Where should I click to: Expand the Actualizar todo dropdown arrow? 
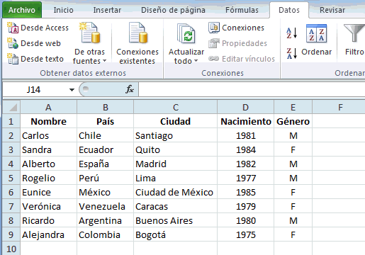[x=196, y=61]
